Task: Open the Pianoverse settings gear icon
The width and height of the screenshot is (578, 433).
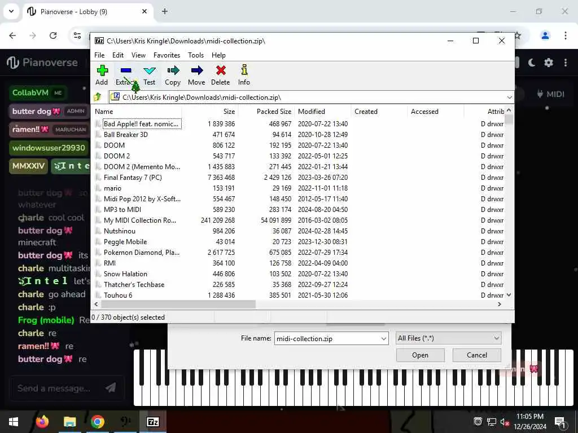Action: point(549,63)
